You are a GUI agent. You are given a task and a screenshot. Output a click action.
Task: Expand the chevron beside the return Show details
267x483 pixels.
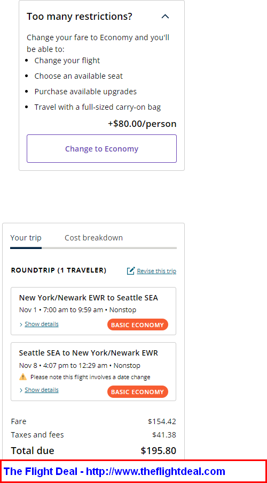click(21, 390)
